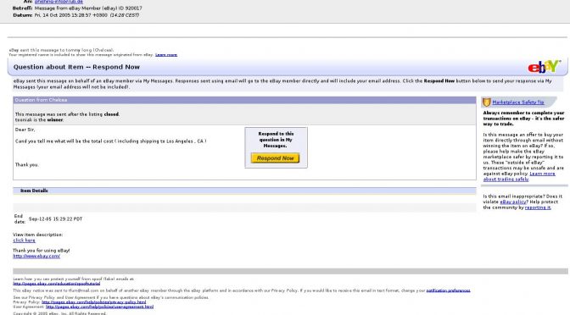This screenshot has height=315, width=570.
Task: Open the privacy policy URL link
Action: (x=94, y=302)
